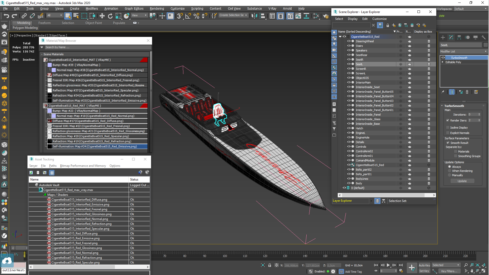This screenshot has height=275, width=489.
Task: Enable the Explicit Normals checkbox
Action: (x=448, y=133)
